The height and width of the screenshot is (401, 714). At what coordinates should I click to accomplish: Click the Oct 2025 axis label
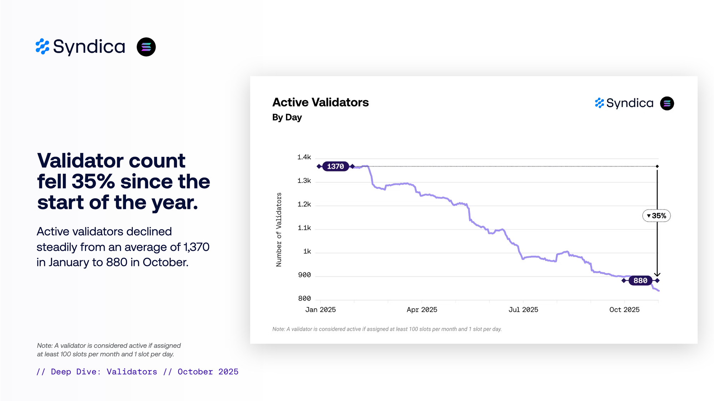(x=624, y=310)
